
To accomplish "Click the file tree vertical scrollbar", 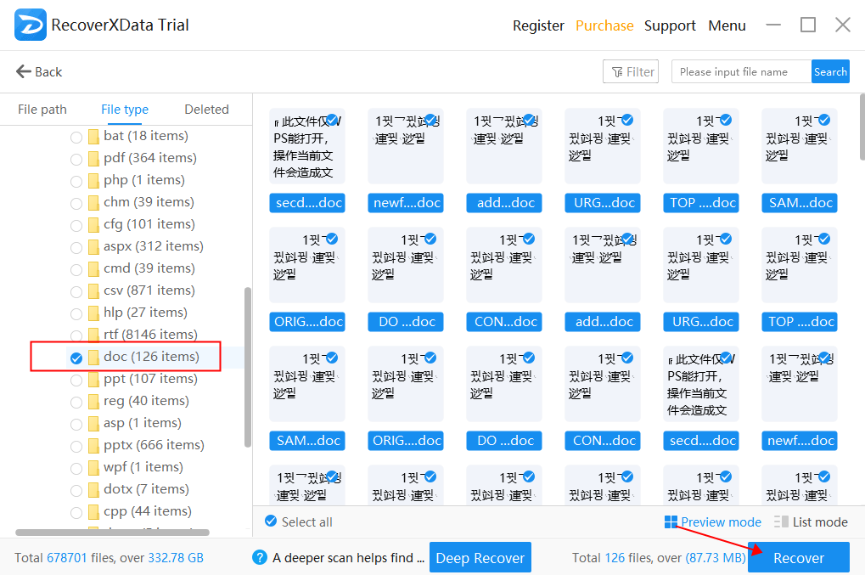I will (248, 365).
